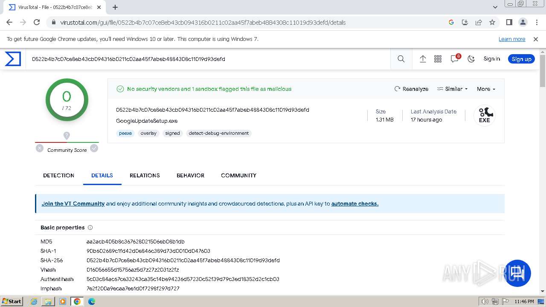Go back to previous page
The image size is (546, 307).
click(x=9, y=23)
